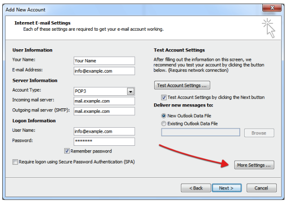Click the POP3 account type combo box
Viewport: 289px width, 204px height.
point(104,92)
